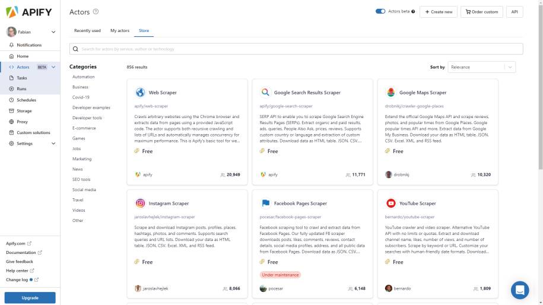Image resolution: width=543 pixels, height=305 pixels.
Task: Click Give feedback link
Action: pyautogui.click(x=20, y=261)
